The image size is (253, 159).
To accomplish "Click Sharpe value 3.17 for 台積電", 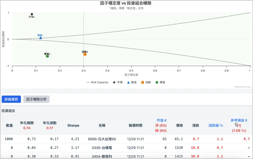I will (x=75, y=148).
